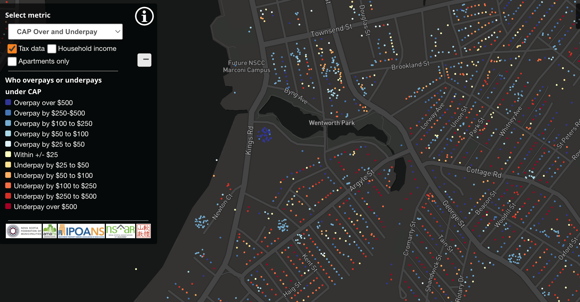Click the Park St map label
The image size is (580, 302).
click(477, 127)
